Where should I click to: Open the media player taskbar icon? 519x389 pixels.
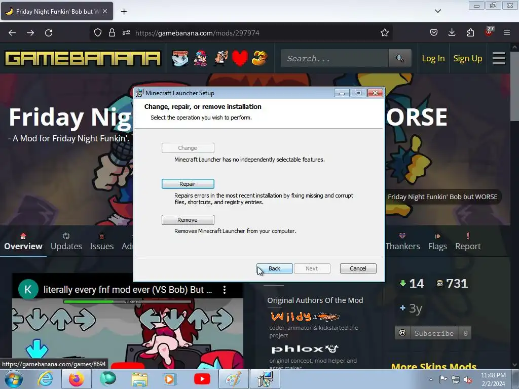pos(170,379)
